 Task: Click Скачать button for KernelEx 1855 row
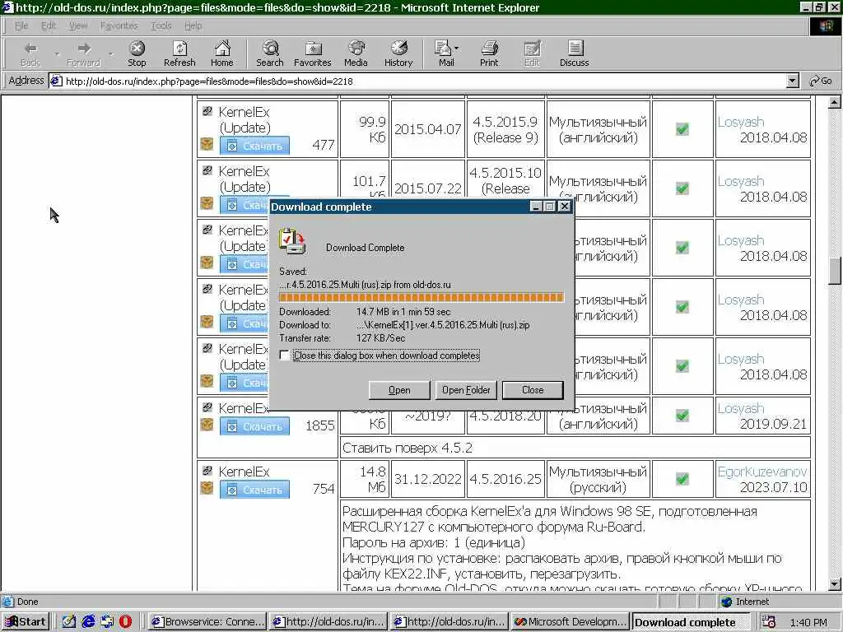tap(254, 426)
